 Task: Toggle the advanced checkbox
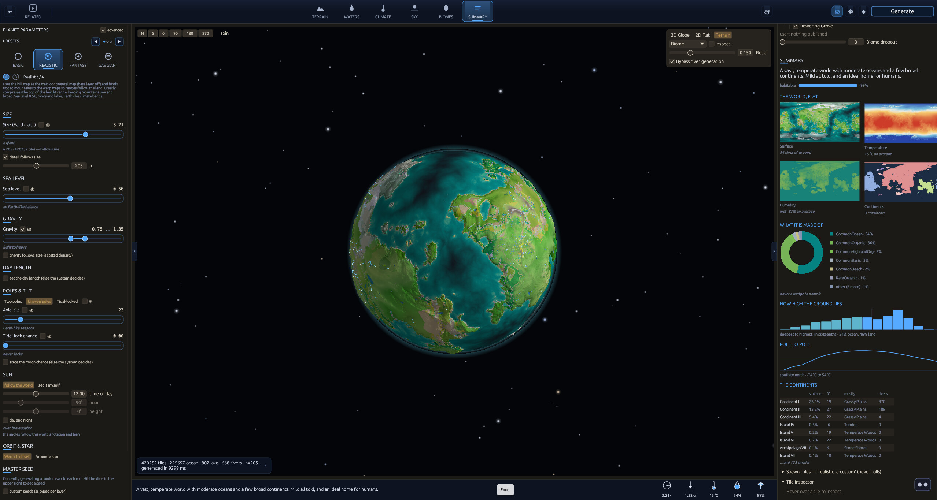click(x=103, y=30)
